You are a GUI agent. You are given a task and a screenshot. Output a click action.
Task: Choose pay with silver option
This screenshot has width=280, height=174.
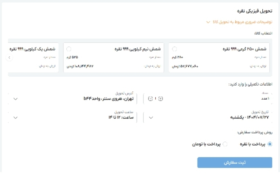pos(270,144)
